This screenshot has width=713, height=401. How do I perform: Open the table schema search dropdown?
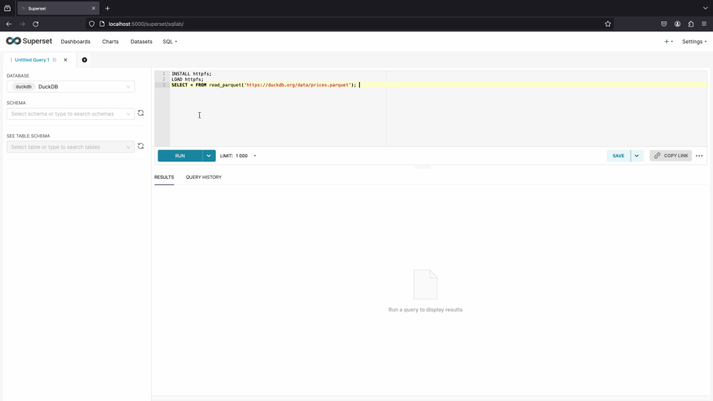tap(70, 147)
